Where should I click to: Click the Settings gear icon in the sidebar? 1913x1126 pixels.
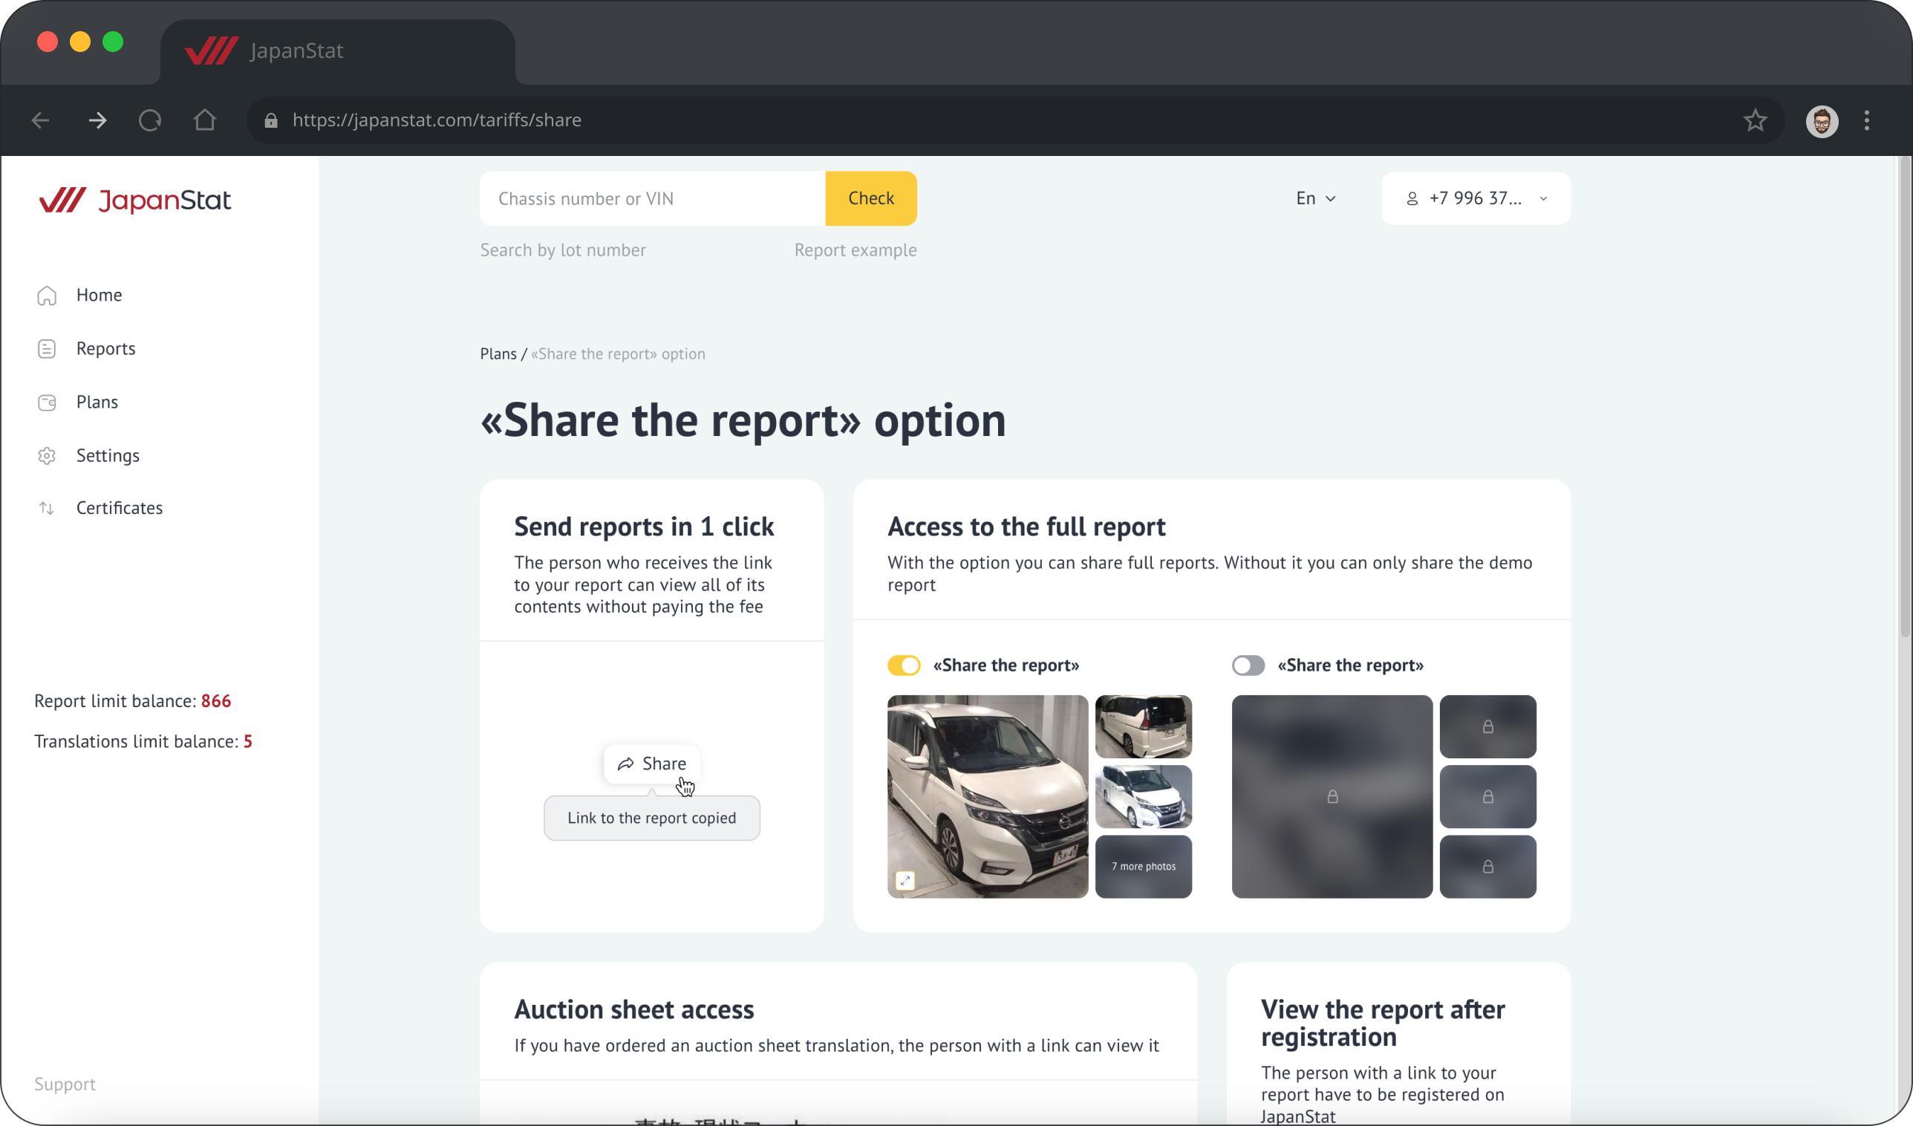(47, 455)
